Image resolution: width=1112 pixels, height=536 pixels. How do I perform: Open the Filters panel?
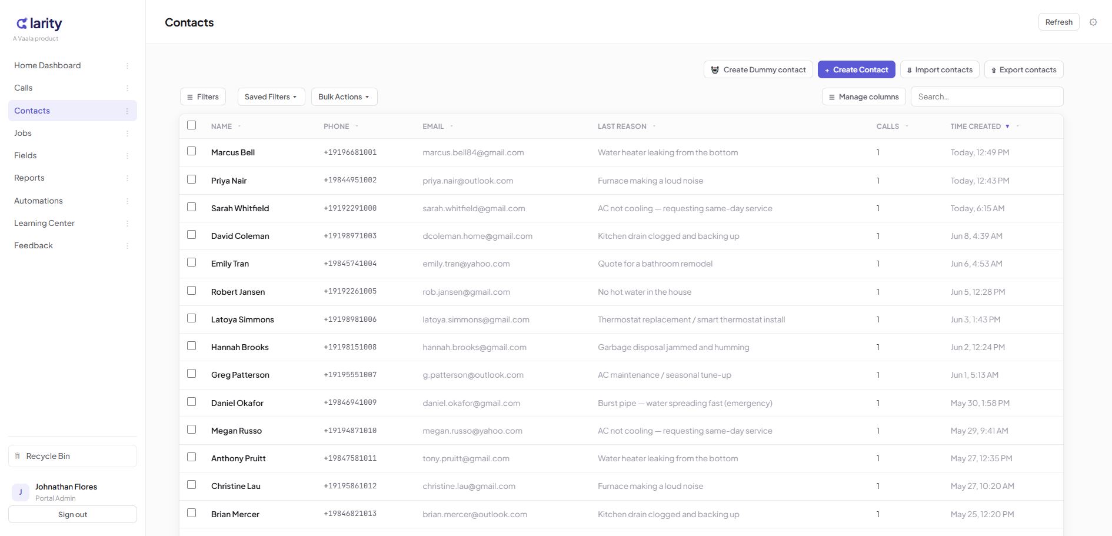(x=203, y=96)
